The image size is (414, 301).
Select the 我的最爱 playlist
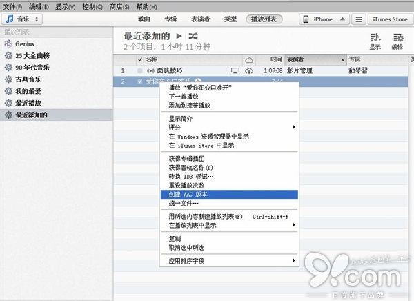click(x=57, y=91)
